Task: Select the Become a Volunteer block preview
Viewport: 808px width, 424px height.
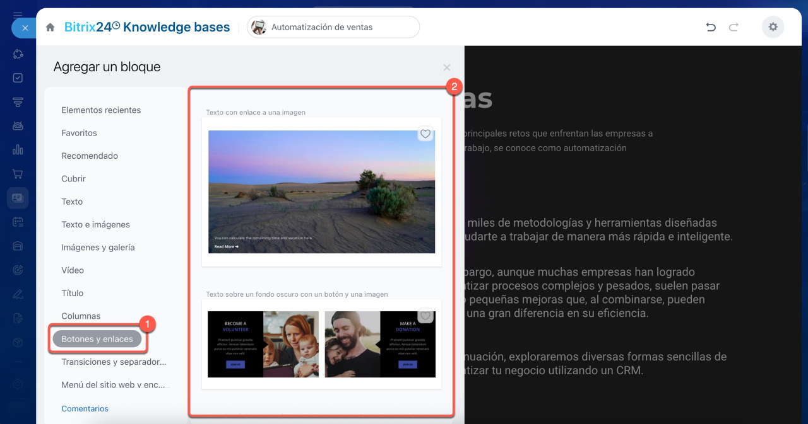Action: tap(263, 344)
